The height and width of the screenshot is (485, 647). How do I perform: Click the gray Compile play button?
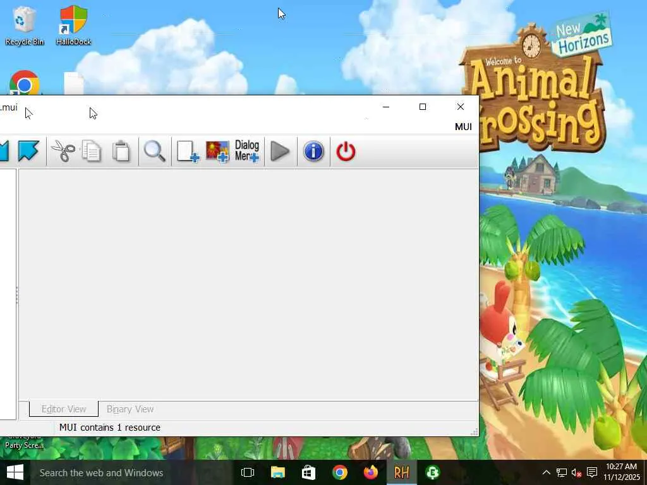[x=280, y=151]
